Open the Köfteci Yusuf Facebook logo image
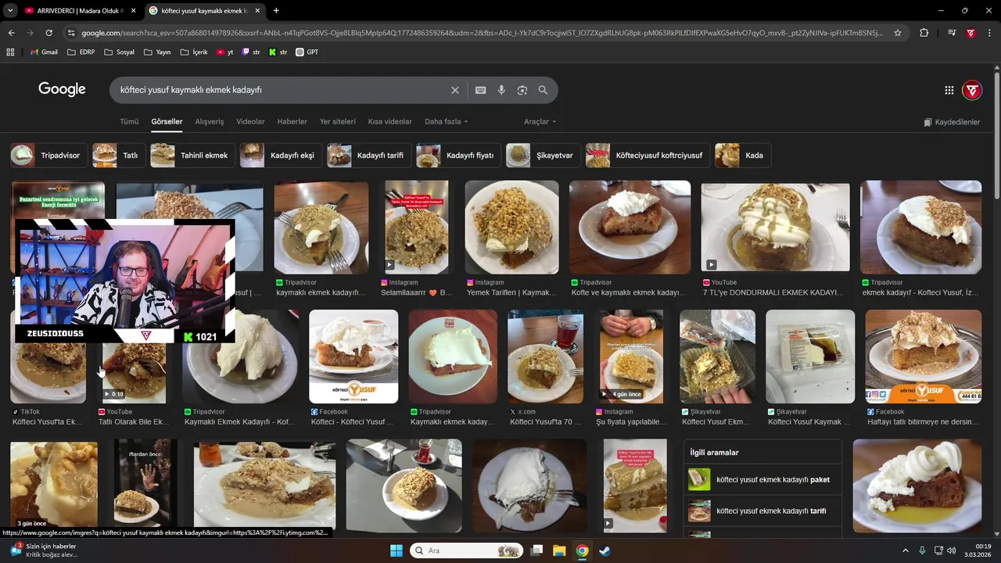Screen dimensions: 1001x563 [x=353, y=357]
